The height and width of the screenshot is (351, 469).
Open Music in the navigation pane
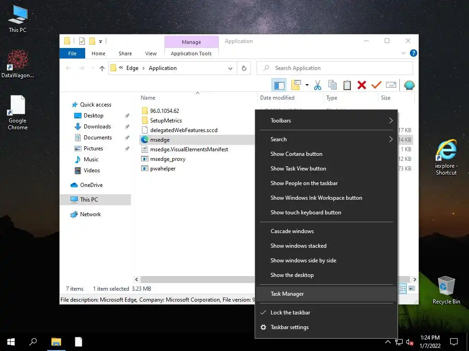[x=91, y=160]
